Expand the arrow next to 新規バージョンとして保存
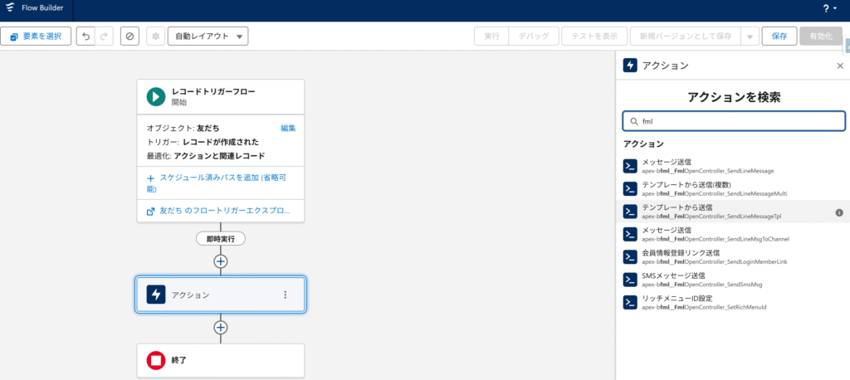 pyautogui.click(x=750, y=37)
